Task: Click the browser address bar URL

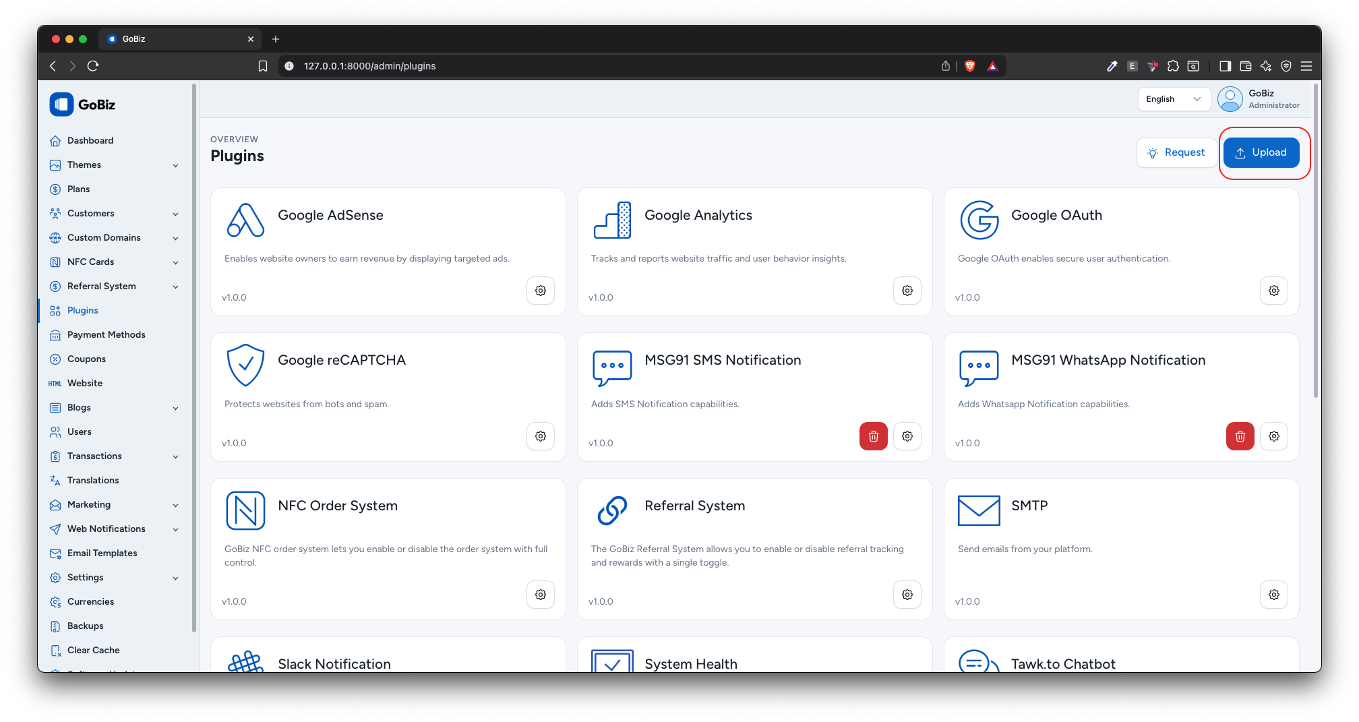Action: 369,66
